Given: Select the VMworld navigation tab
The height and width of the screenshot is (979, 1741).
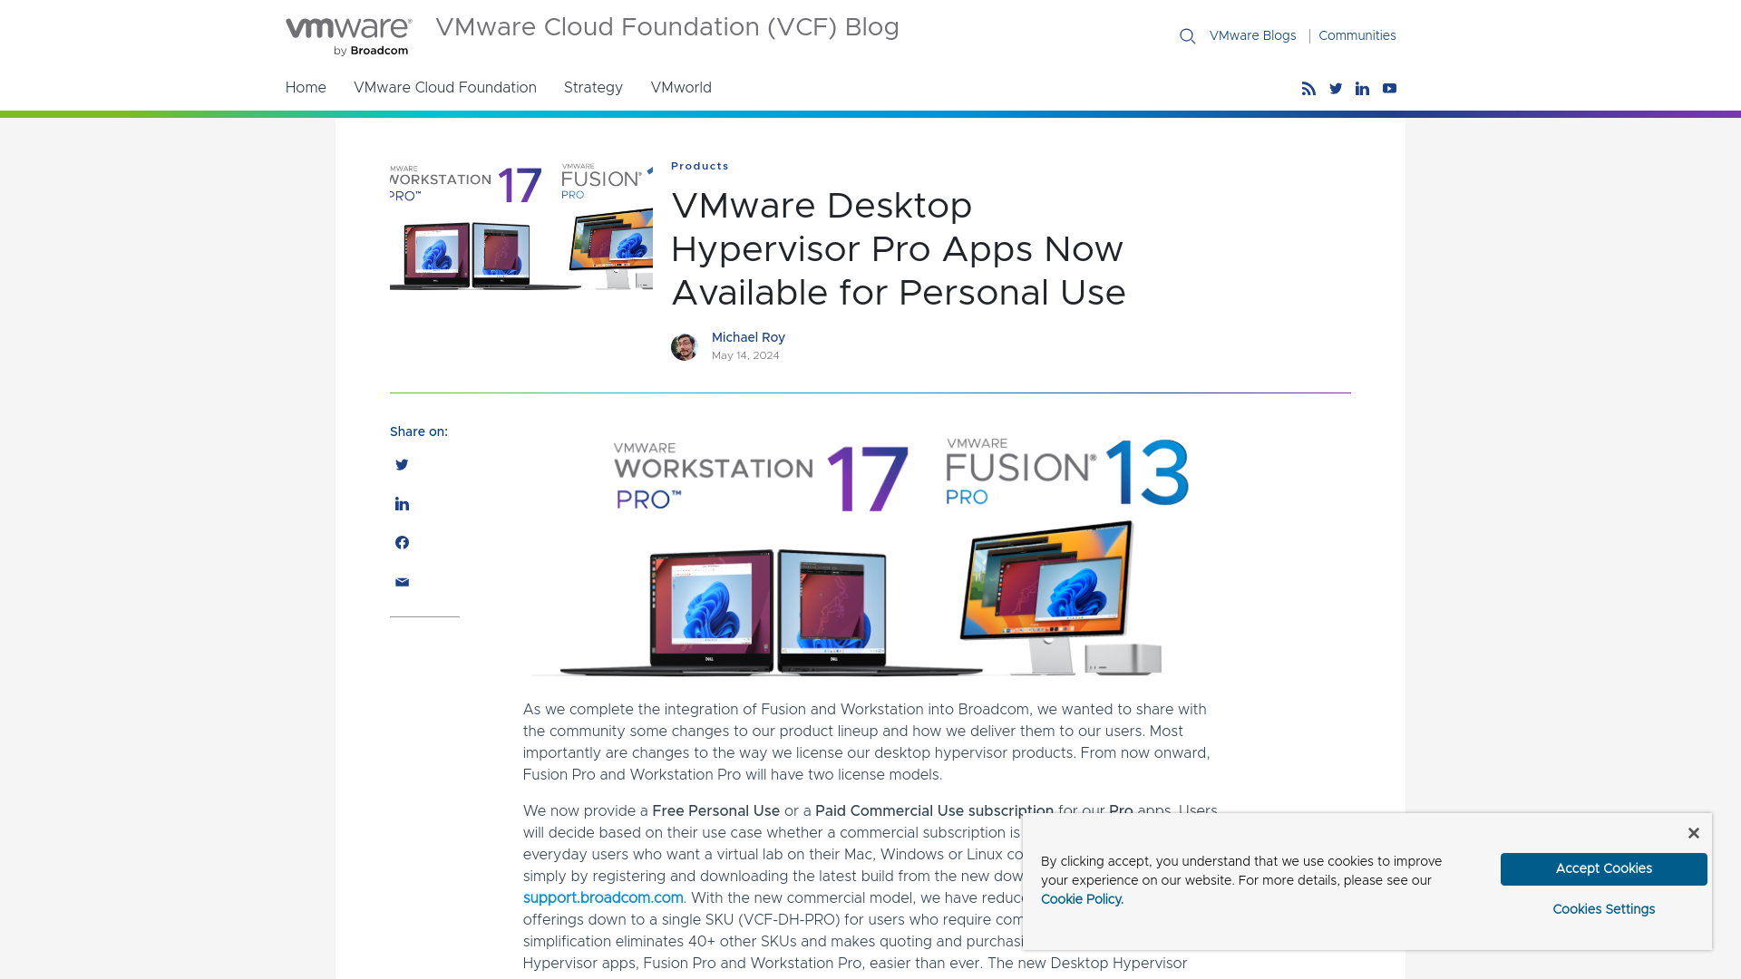Looking at the screenshot, I should 680,87.
